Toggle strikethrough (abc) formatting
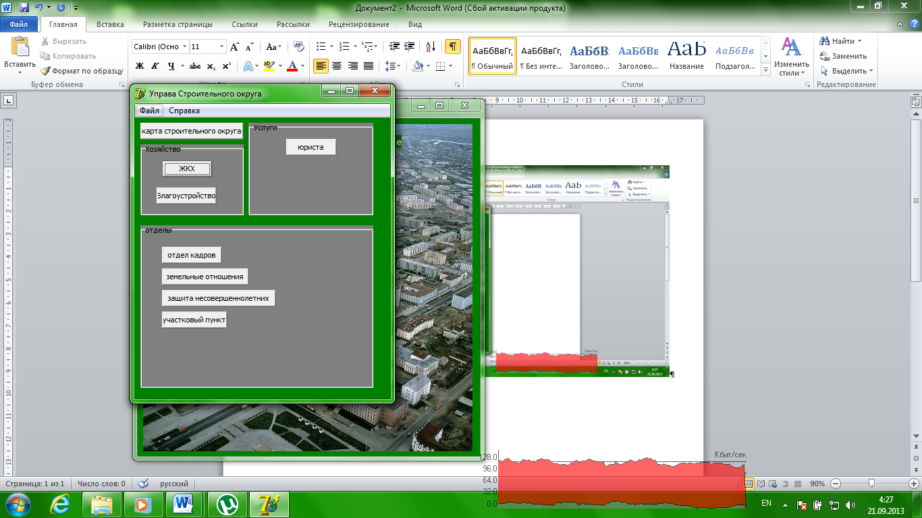This screenshot has width=922, height=518. coord(195,66)
